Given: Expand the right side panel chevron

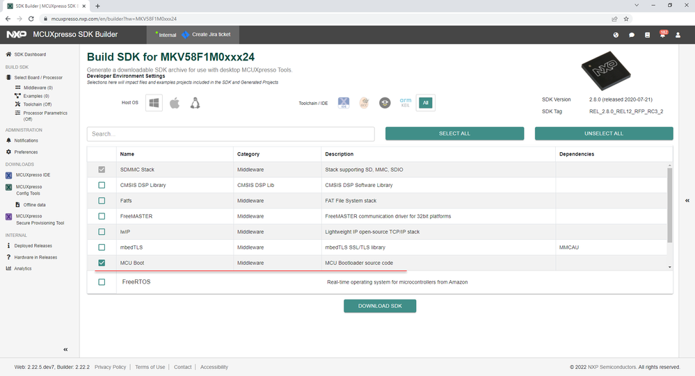Looking at the screenshot, I should pyautogui.click(x=687, y=201).
